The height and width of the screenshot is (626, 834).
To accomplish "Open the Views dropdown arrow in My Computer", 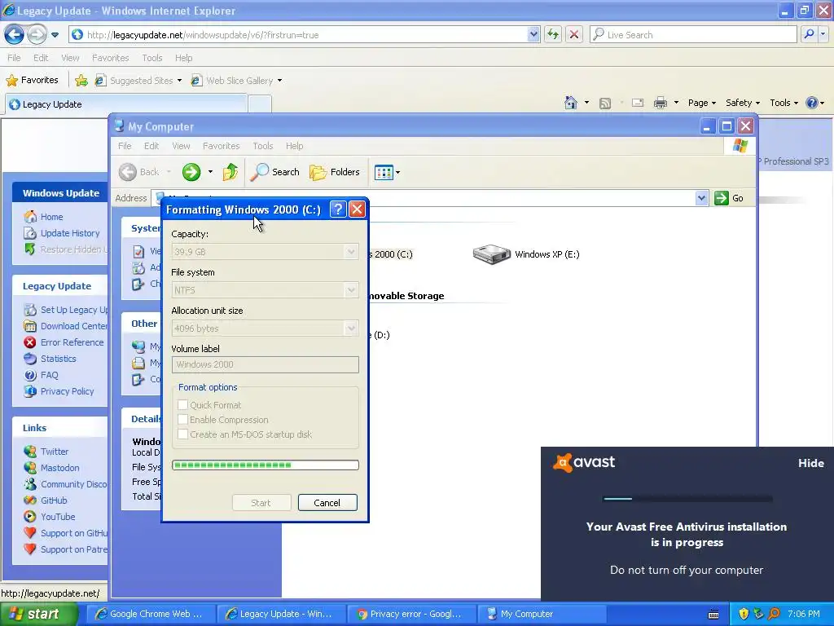I will (397, 173).
